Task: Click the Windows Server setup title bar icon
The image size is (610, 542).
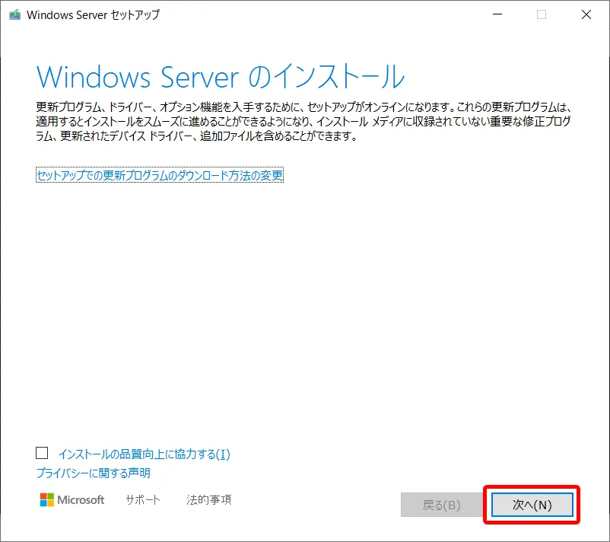Action: coord(14,14)
